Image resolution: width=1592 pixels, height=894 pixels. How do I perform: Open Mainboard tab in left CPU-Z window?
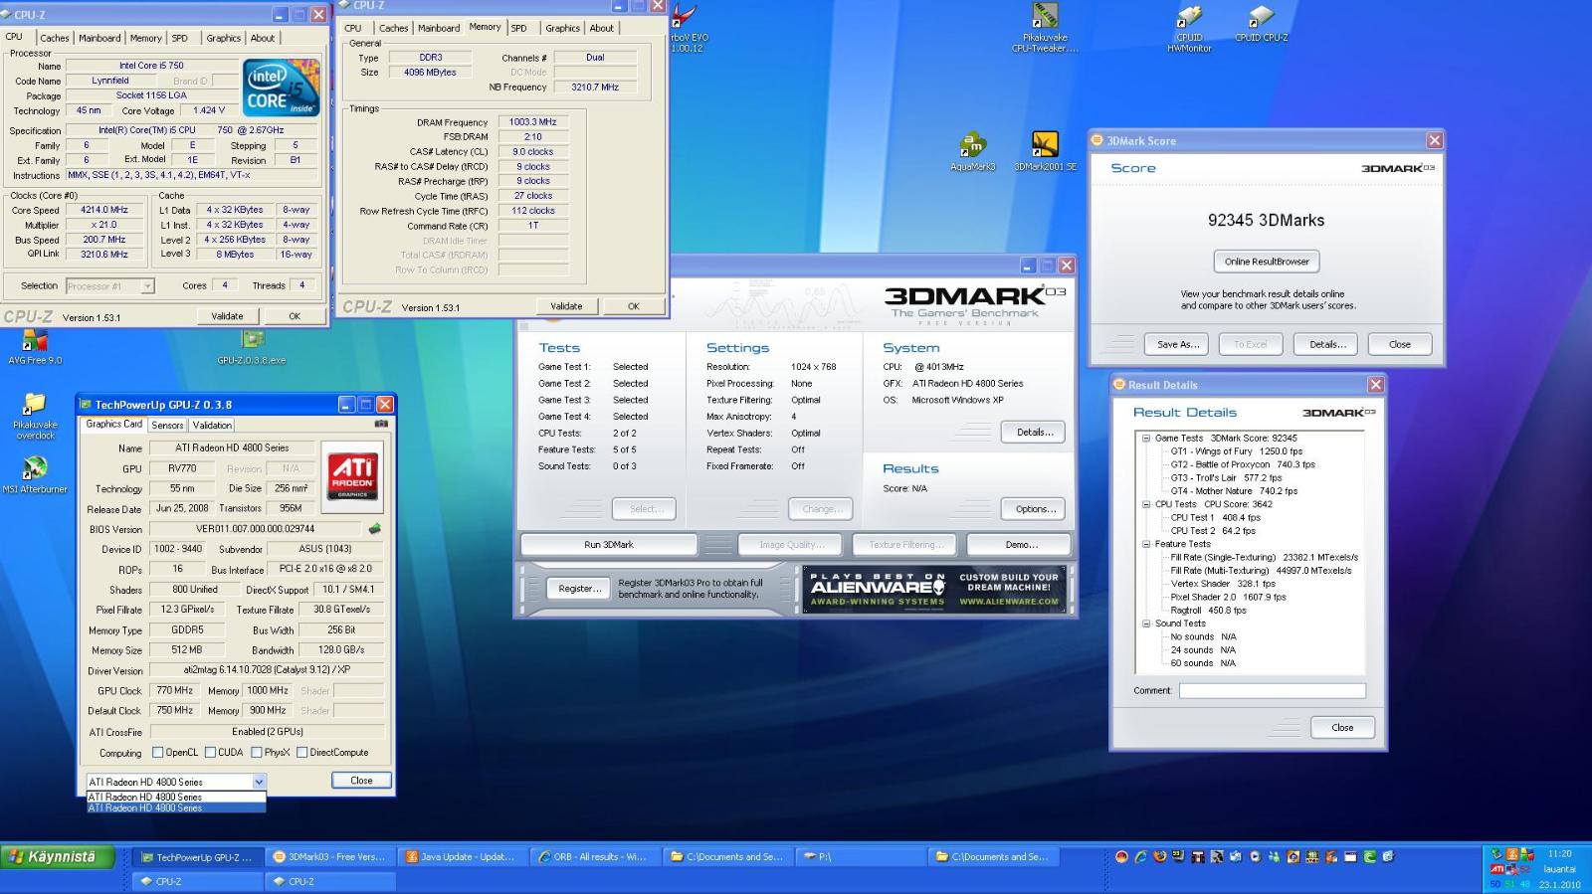click(99, 38)
